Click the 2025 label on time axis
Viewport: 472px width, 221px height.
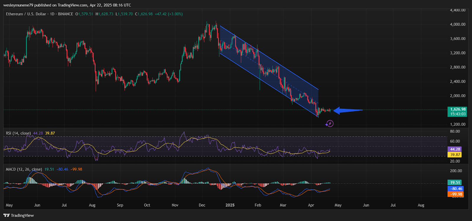coord(230,205)
